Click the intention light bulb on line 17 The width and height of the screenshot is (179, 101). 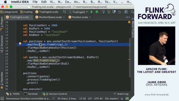pos(20,44)
